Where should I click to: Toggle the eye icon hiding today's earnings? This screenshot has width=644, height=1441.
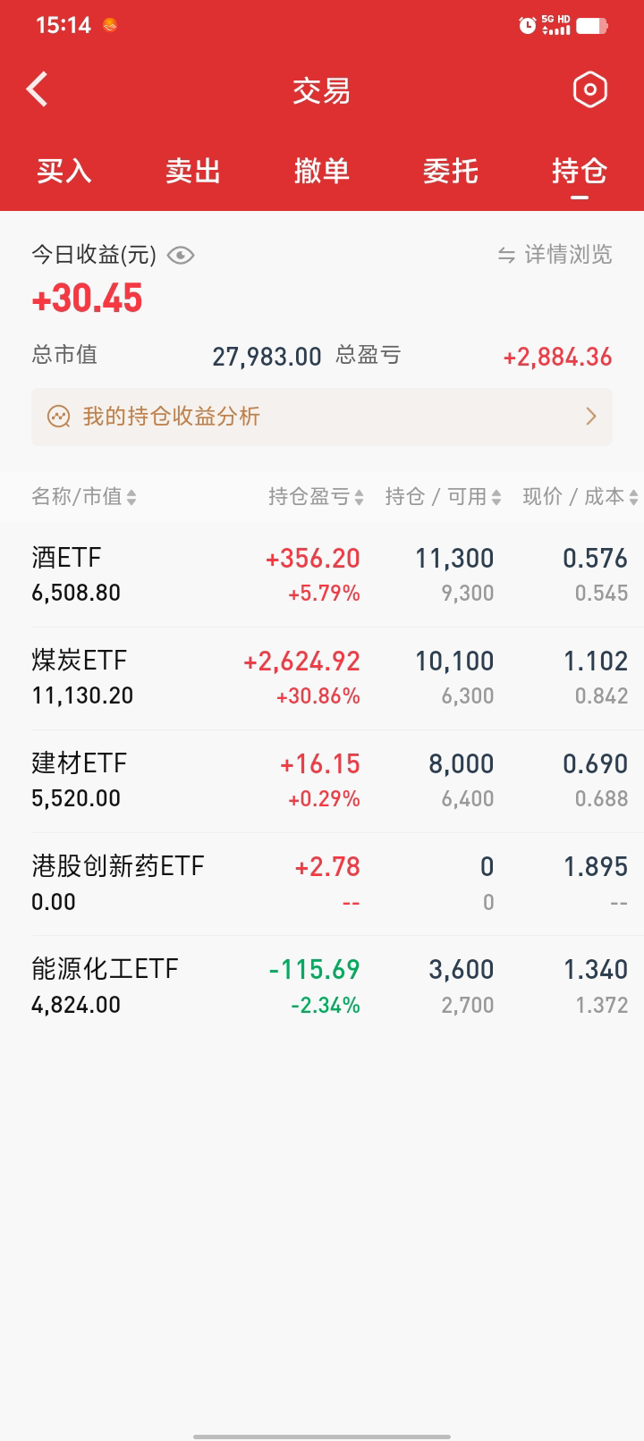tap(181, 256)
